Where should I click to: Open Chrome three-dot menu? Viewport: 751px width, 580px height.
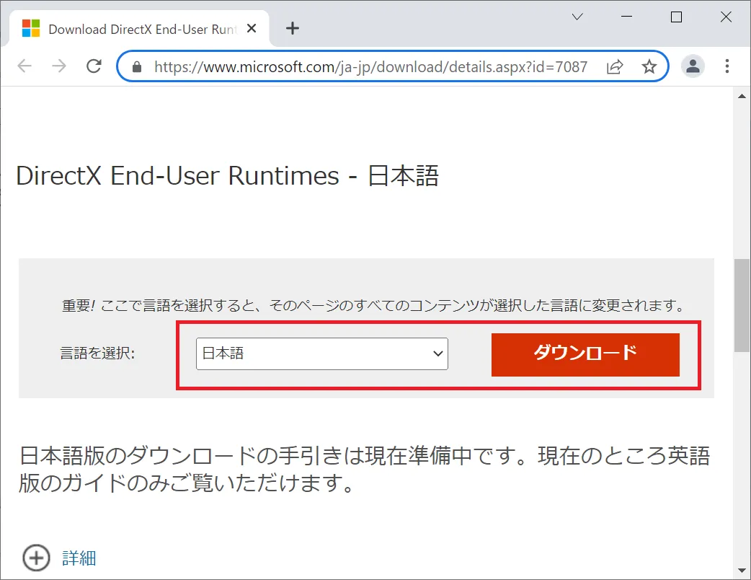(727, 66)
